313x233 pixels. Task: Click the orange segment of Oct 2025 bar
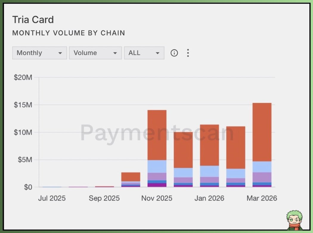(131, 177)
